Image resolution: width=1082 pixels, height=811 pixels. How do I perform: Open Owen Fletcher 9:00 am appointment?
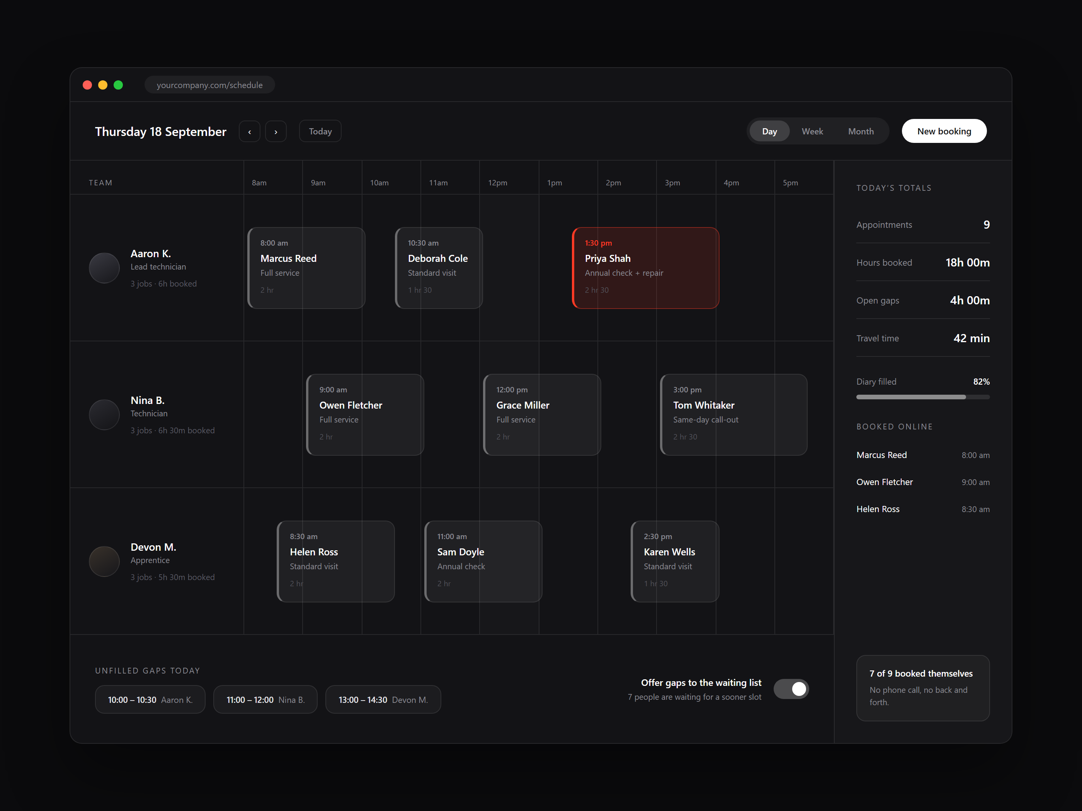(x=365, y=414)
